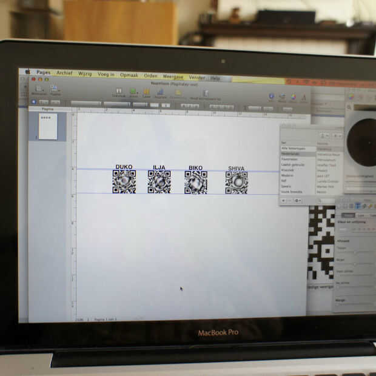Screen dimensions: 376x376
Task: Open the Vormen shapes dropdown
Action: pos(133,93)
